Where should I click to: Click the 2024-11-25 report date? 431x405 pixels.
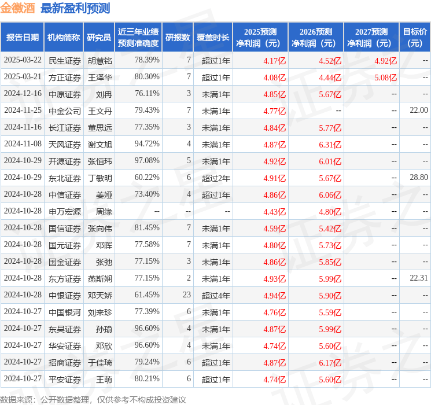23,110
